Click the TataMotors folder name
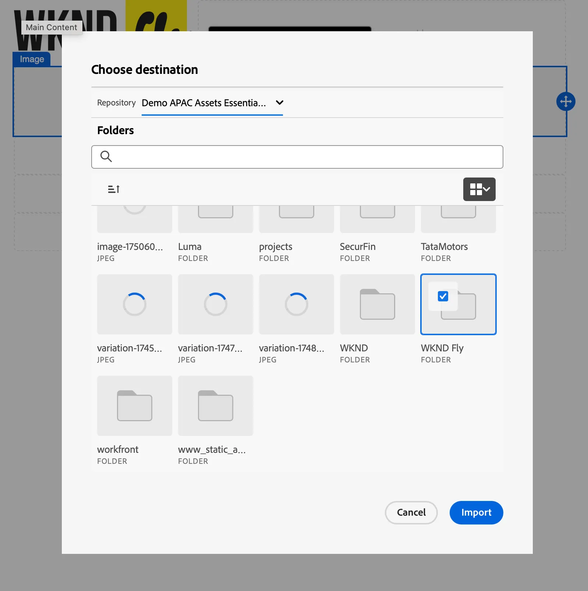Screen dimensions: 588x591 click(x=444, y=247)
